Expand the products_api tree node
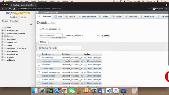Image resolution: width=169 pixels, height=95 pixels. (2, 54)
